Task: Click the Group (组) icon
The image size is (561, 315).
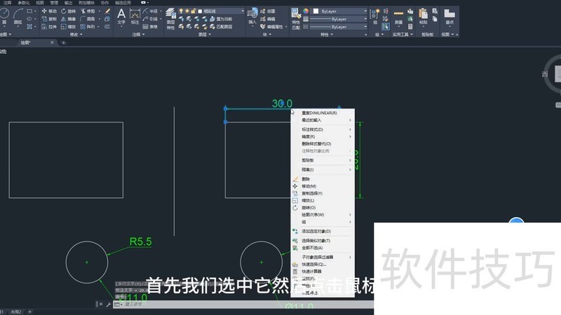Action: click(374, 16)
